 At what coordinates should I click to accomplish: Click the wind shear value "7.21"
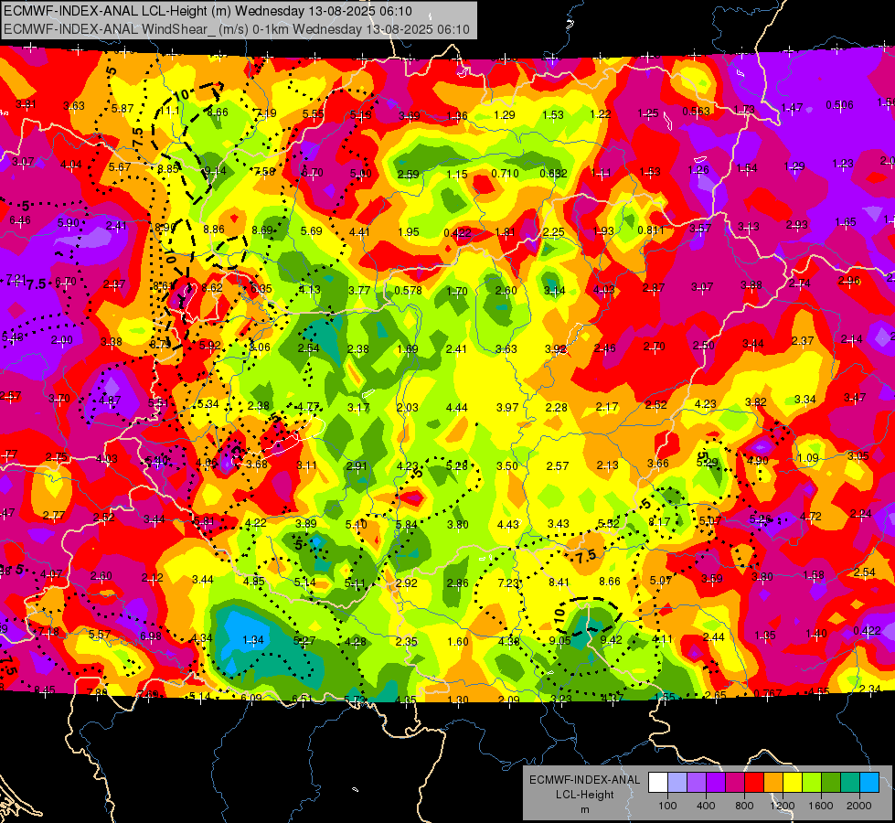tap(16, 279)
